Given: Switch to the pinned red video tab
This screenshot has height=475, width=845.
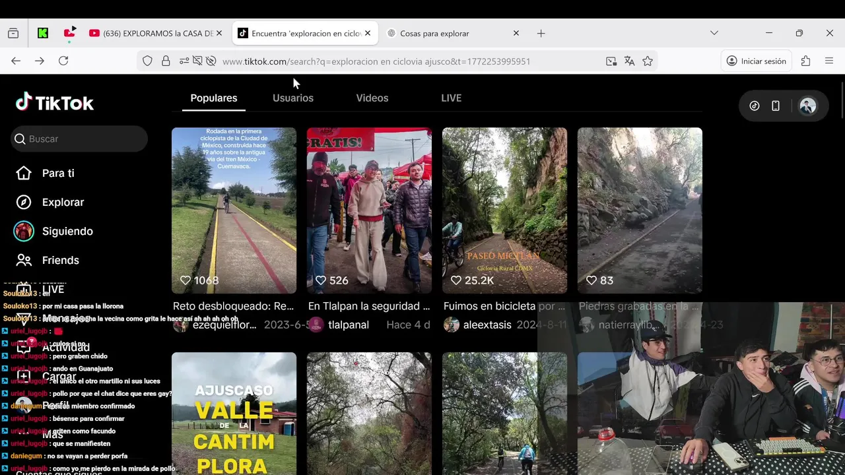Looking at the screenshot, I should [x=69, y=33].
